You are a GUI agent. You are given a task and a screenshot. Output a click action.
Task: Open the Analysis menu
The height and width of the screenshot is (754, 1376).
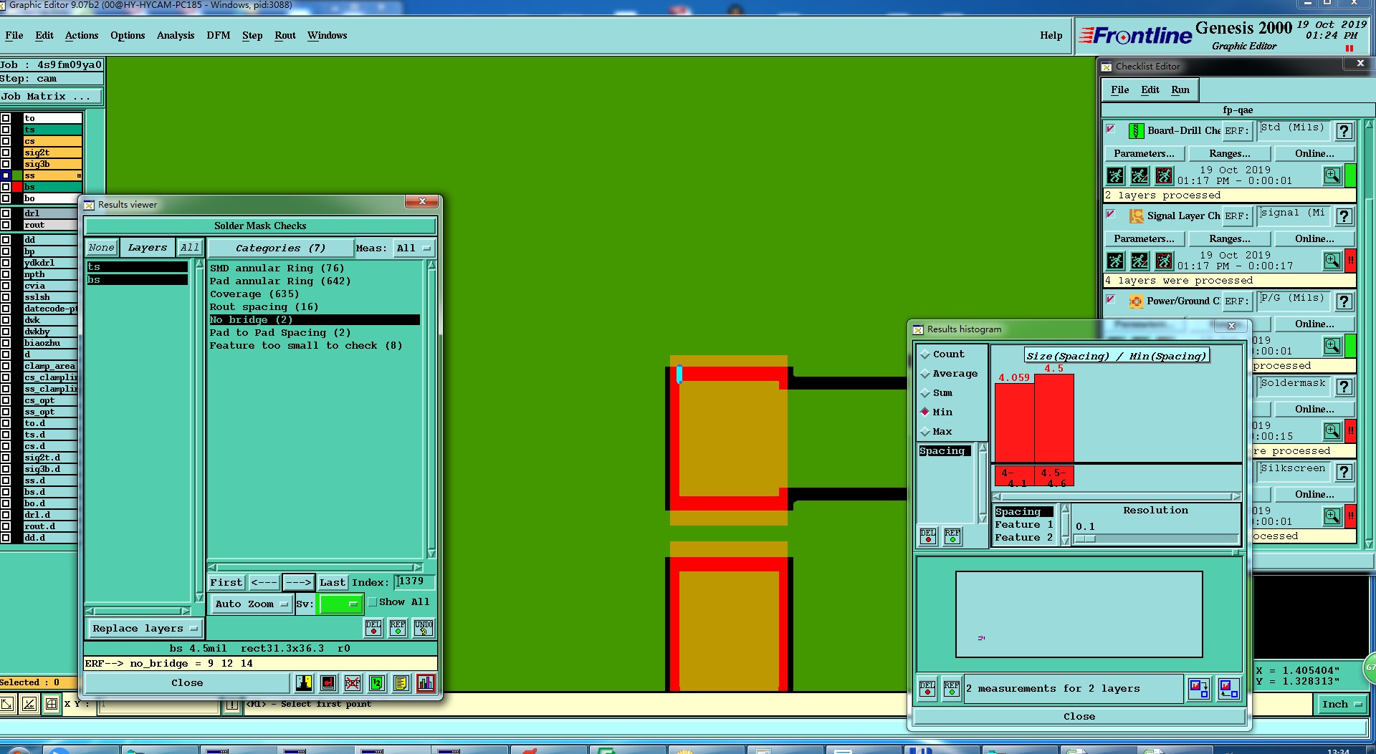tap(176, 35)
